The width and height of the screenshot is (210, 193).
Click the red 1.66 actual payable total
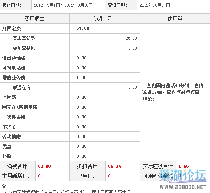point(183,166)
